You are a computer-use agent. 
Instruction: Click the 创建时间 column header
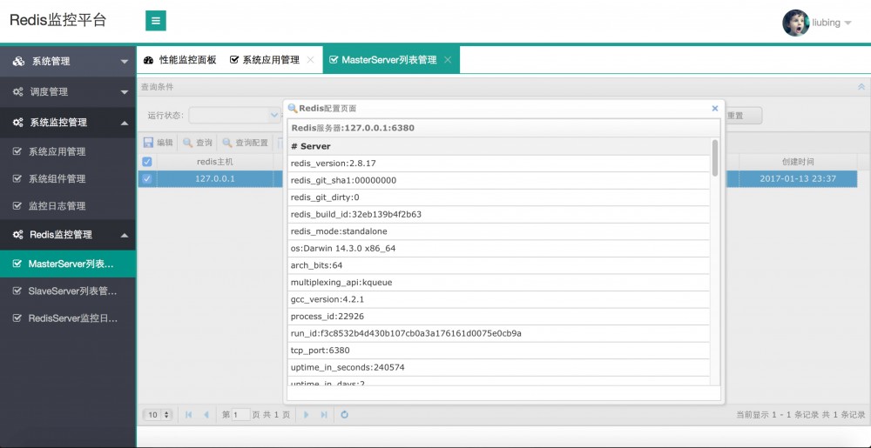[798, 162]
